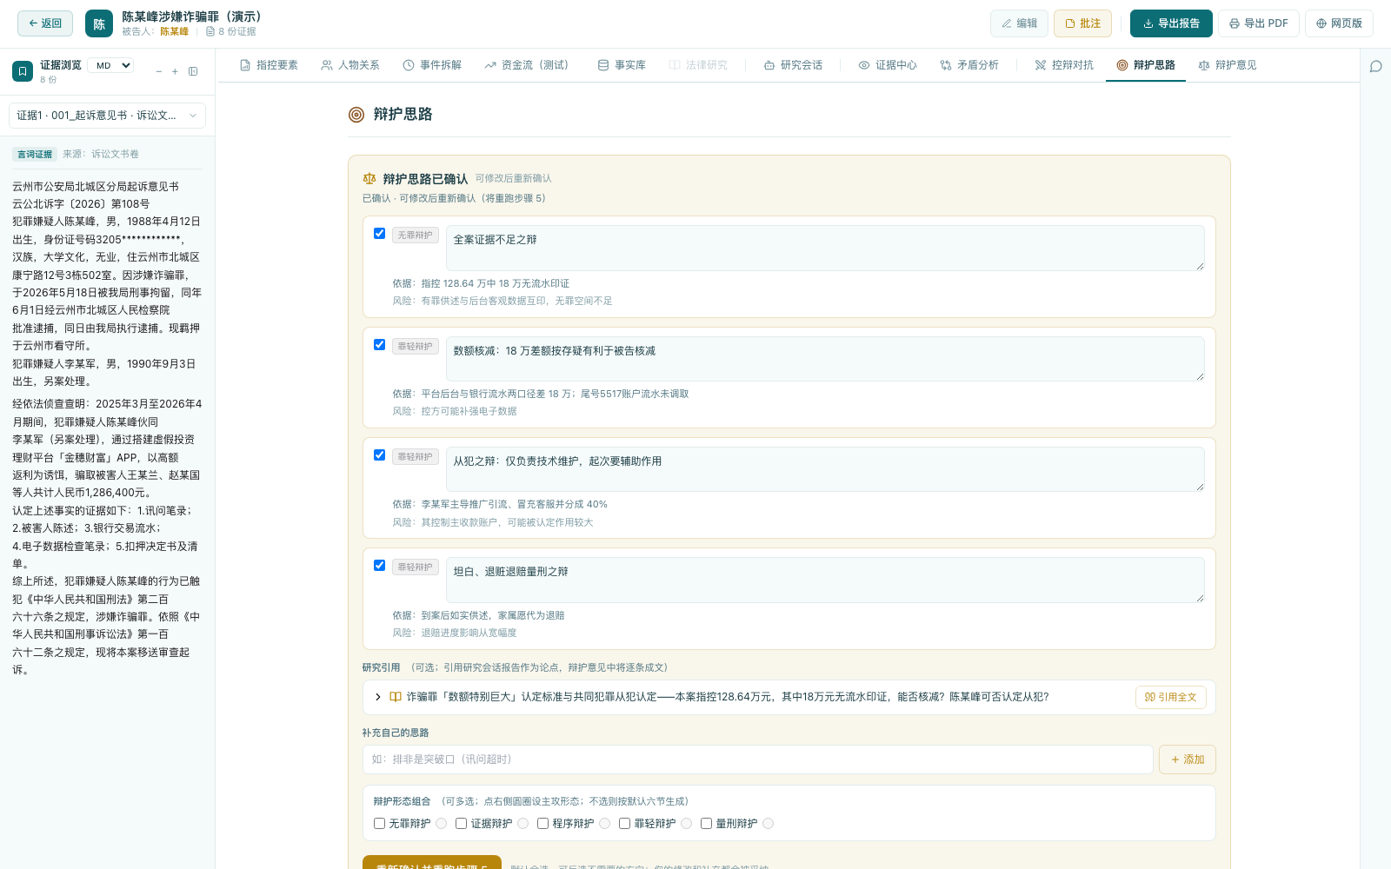Viewport: 1391px width, 869px height.
Task: Switch to the 人物关系 tab
Action: pos(350,65)
